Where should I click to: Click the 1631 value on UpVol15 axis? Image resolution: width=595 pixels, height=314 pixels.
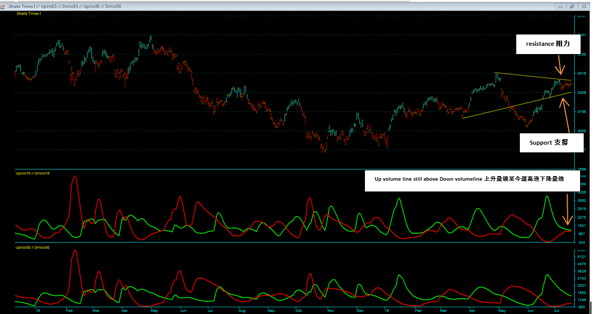[582, 226]
